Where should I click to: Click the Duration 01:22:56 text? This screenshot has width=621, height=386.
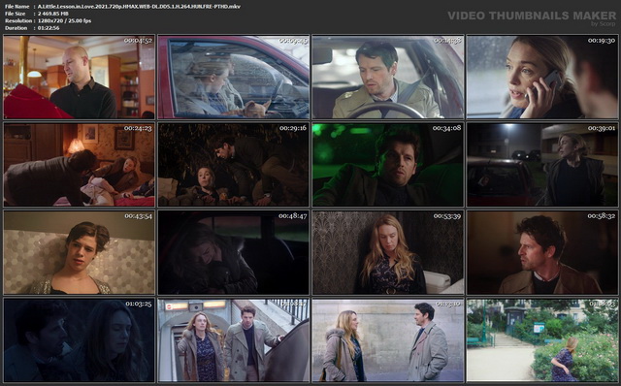point(32,28)
